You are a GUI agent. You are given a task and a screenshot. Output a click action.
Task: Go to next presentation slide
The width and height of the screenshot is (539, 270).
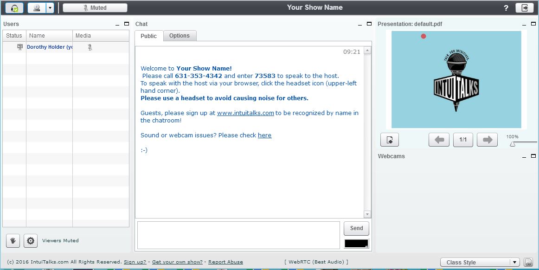487,140
